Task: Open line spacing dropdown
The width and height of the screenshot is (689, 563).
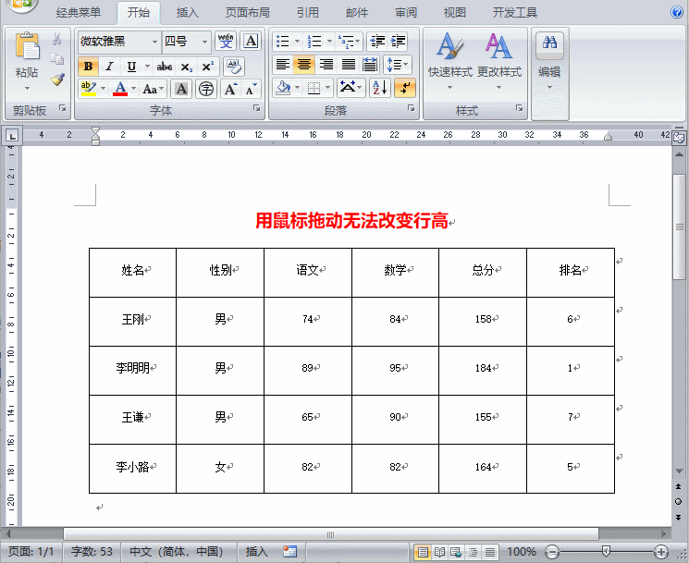Action: pyautogui.click(x=398, y=65)
